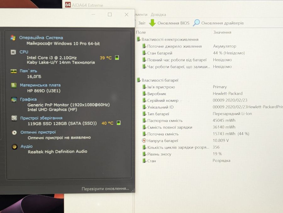Click the value Розрядка
The height and width of the screenshot is (213, 283).
click(x=221, y=160)
